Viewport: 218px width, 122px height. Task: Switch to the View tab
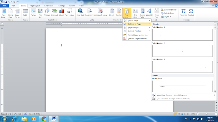coord(81,6)
